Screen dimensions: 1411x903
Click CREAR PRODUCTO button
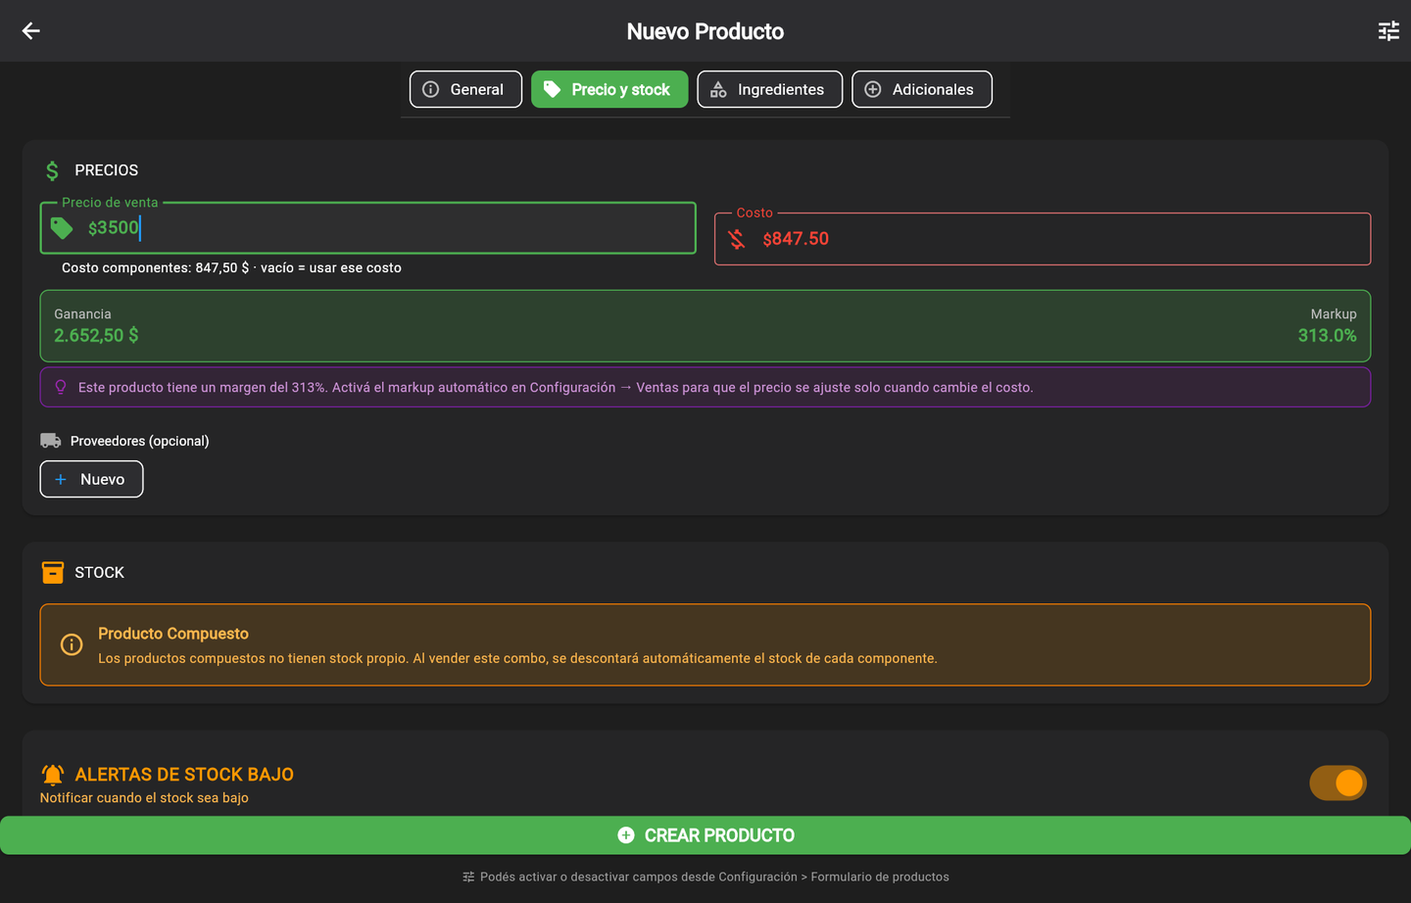pyautogui.click(x=705, y=835)
